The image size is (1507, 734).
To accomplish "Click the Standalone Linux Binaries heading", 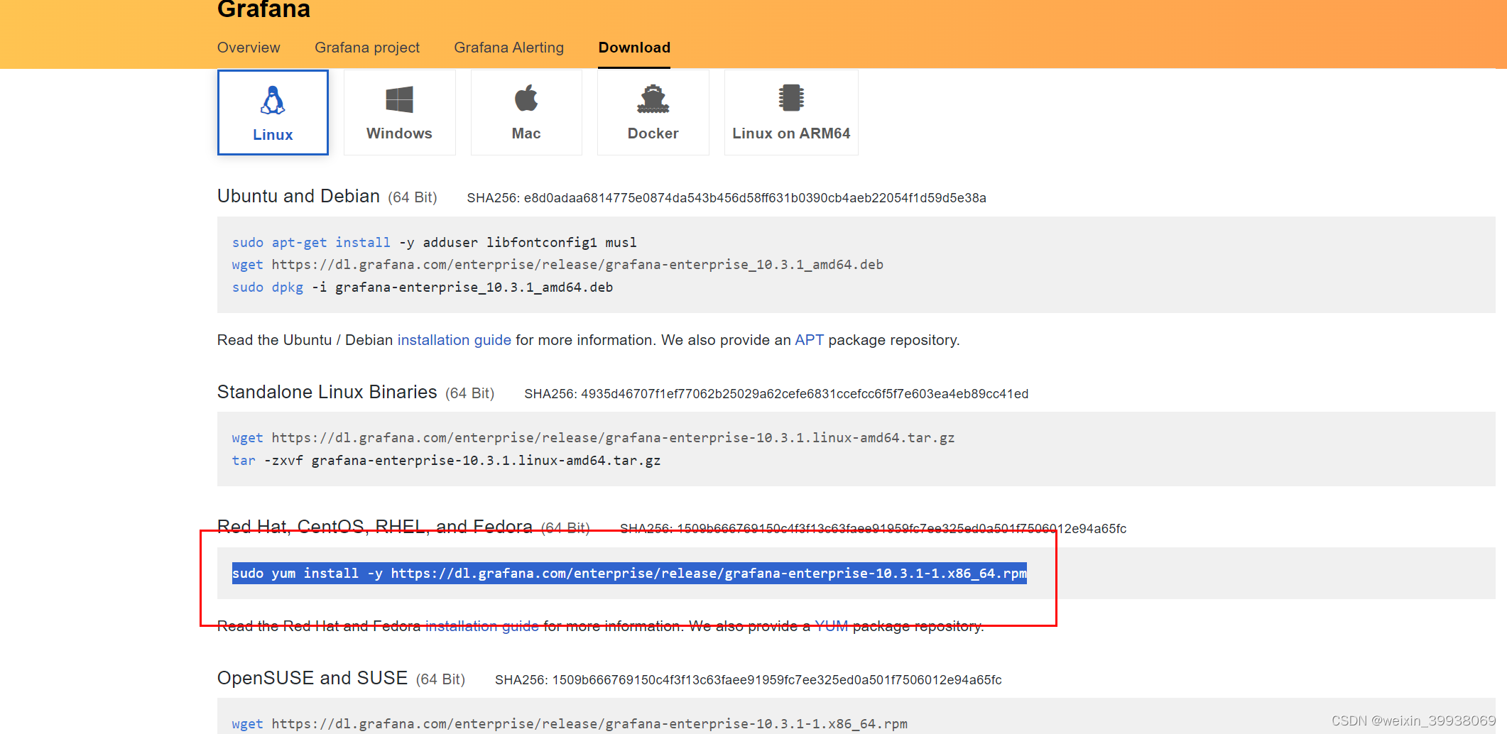I will pyautogui.click(x=327, y=393).
